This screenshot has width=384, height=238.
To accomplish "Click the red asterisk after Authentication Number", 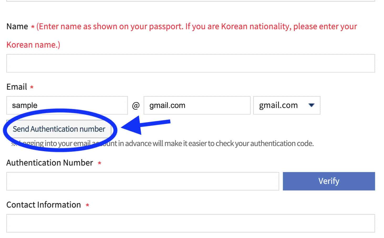I will coord(100,163).
